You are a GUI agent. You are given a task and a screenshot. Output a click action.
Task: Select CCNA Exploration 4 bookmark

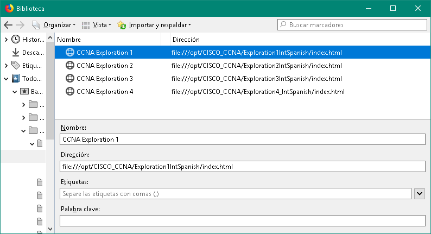coord(243,91)
